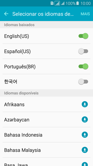Select the English(US) list entry

pos(47,36)
